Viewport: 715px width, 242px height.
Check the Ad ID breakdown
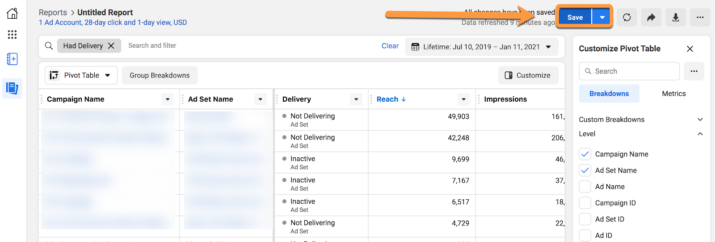coord(585,235)
